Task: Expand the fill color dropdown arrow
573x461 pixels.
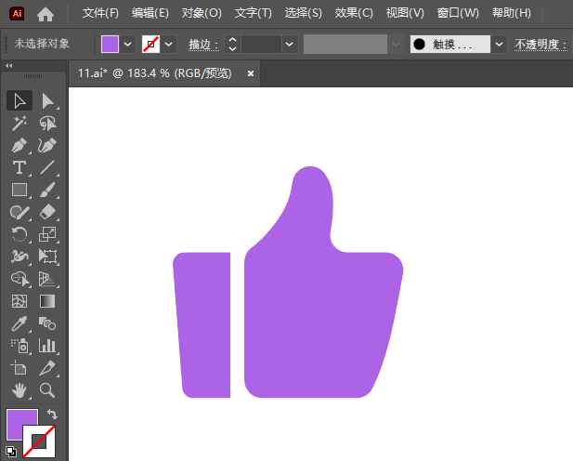Action: tap(127, 45)
